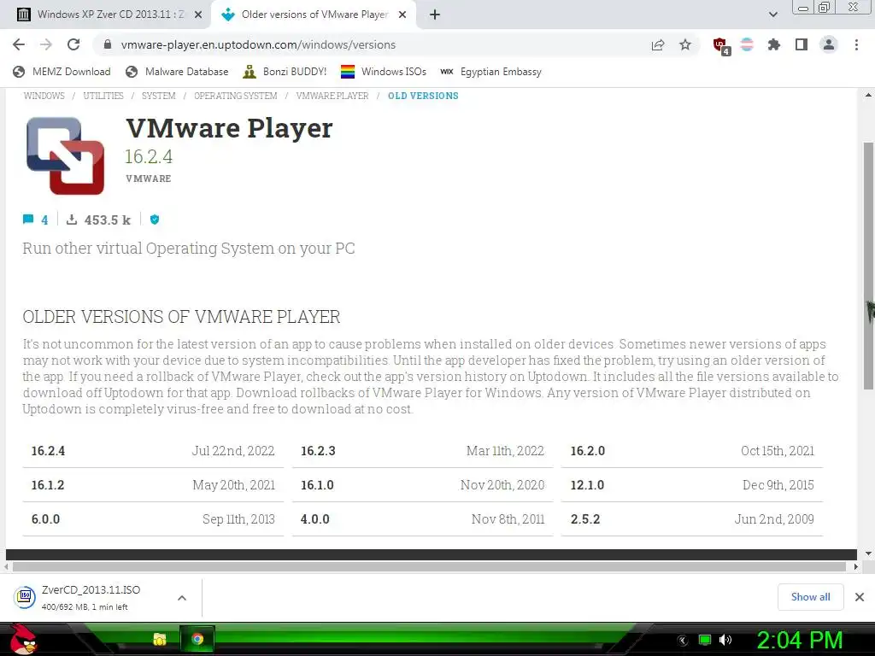Show hidden tray icons arrow

pyautogui.click(x=683, y=641)
